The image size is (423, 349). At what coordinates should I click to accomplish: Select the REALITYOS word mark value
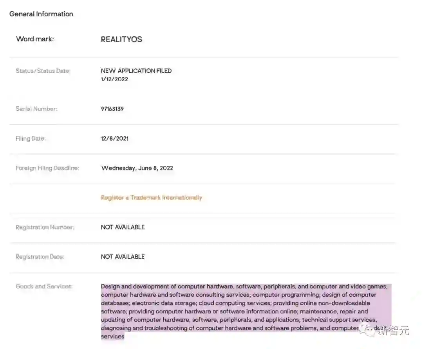tap(121, 39)
